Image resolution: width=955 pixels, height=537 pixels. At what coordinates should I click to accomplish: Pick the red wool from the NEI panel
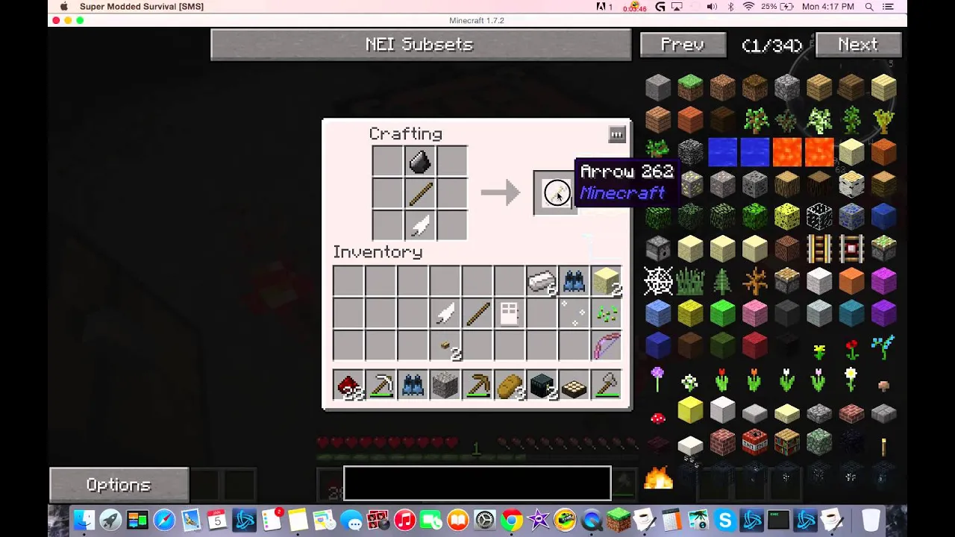tap(754, 345)
